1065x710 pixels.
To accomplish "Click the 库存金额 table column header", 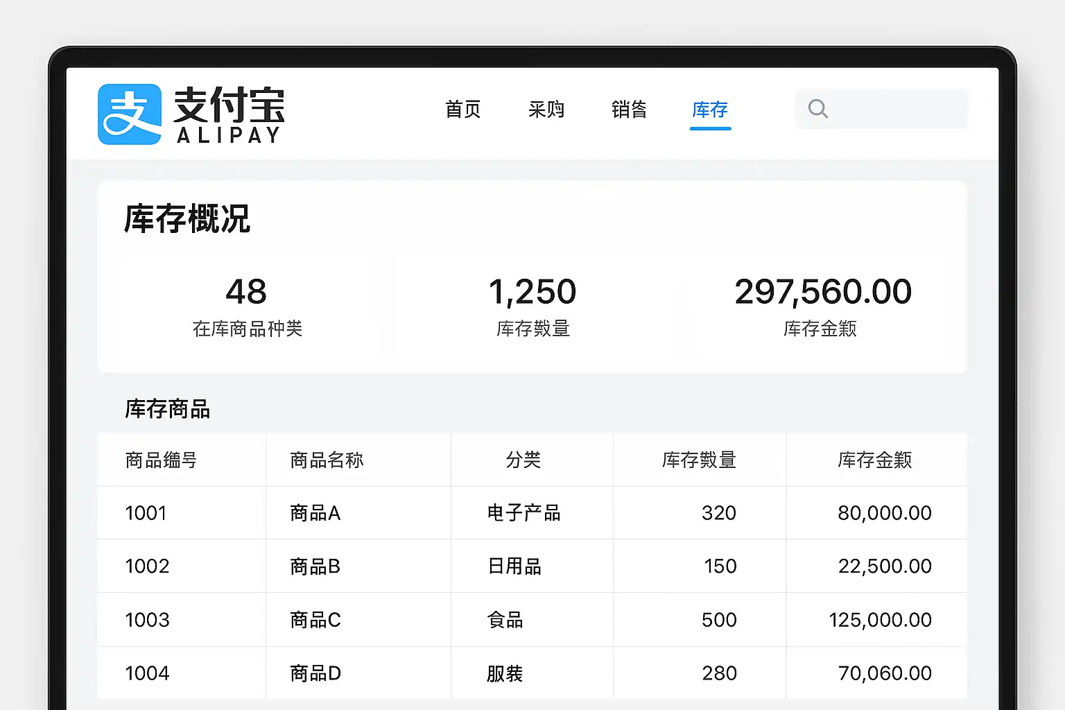I will click(874, 460).
